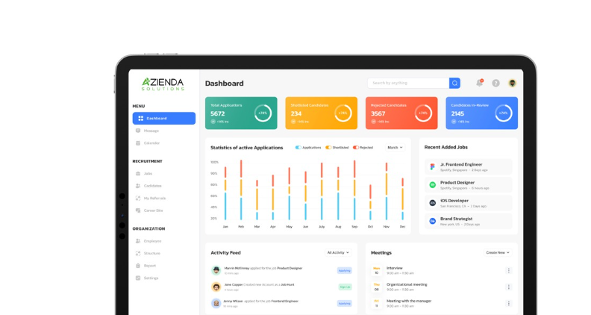Click the blue search magnifier button
The width and height of the screenshot is (591, 315).
(x=454, y=83)
